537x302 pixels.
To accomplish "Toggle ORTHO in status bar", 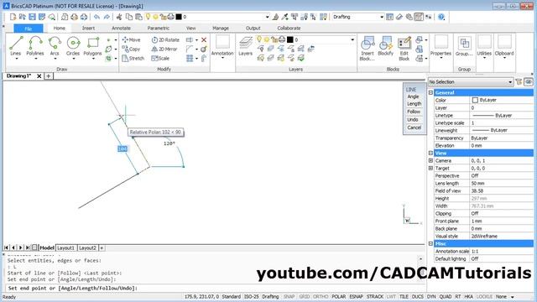I will (x=321, y=296).
